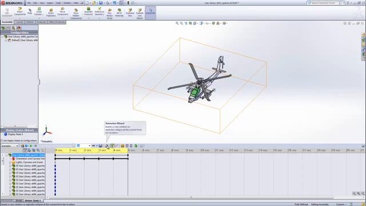Select the top assembly row in motion tree
The height and width of the screenshot is (206, 366).
[28, 155]
